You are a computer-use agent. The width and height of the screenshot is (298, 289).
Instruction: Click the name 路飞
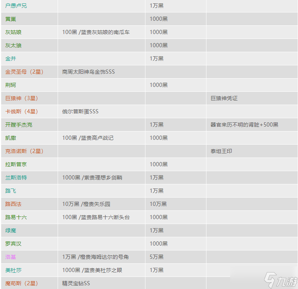11,191
